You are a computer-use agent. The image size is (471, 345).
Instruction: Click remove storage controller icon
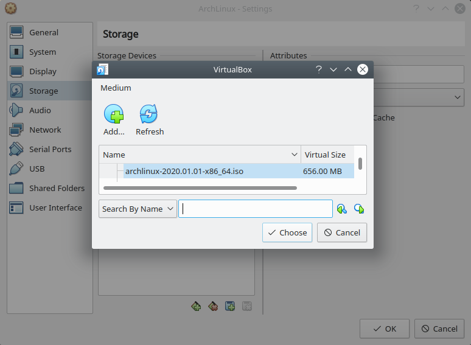tap(213, 306)
